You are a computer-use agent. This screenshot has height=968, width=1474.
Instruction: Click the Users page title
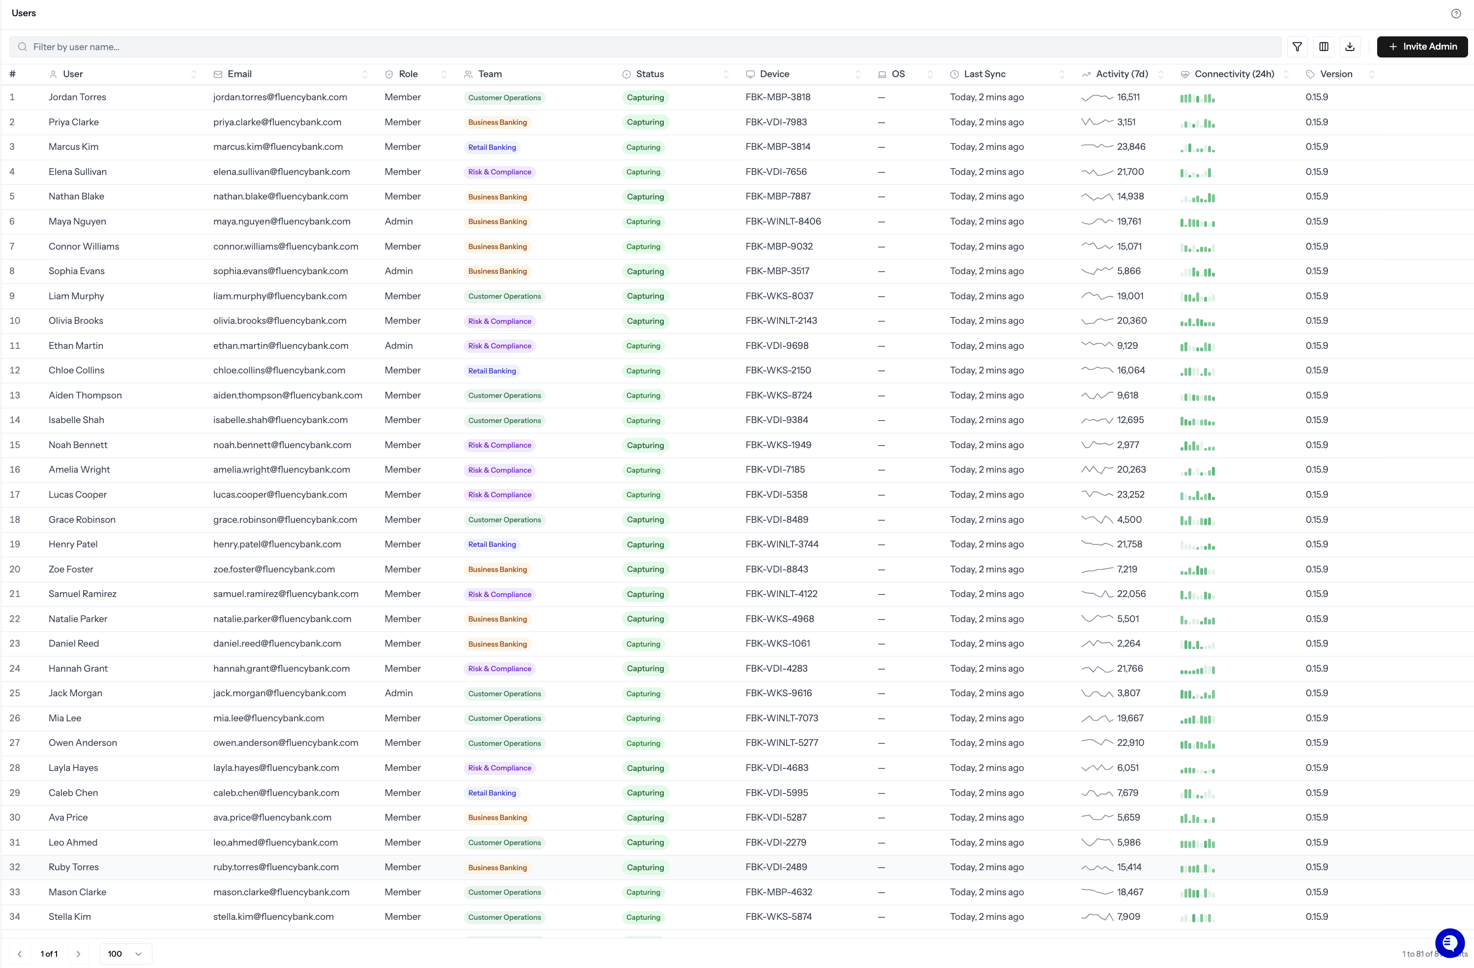[x=24, y=13]
